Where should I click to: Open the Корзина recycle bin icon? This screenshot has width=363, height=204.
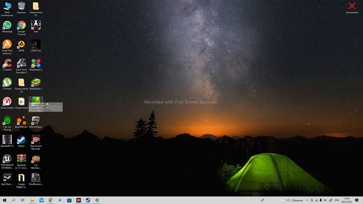tap(22, 7)
